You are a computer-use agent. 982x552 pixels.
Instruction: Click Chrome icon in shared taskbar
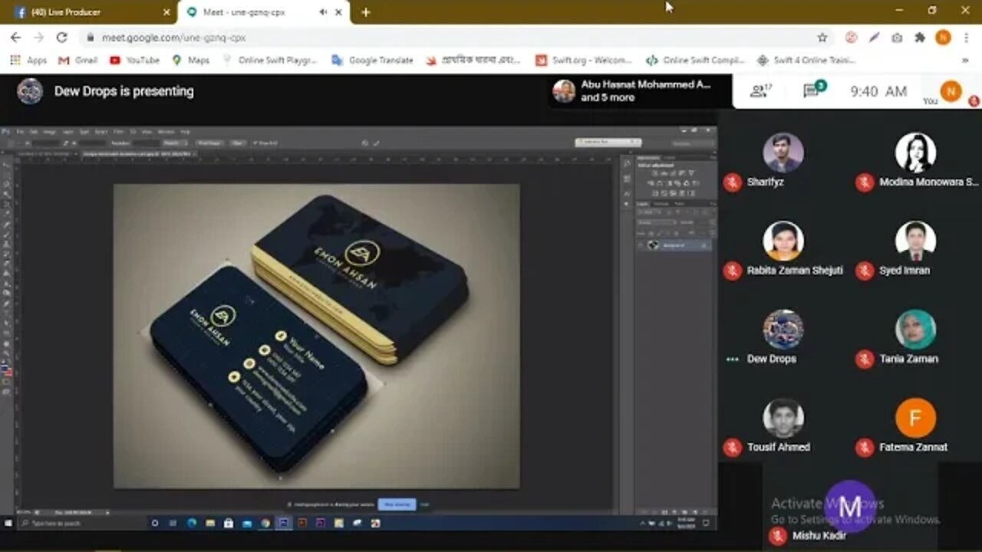(x=265, y=523)
